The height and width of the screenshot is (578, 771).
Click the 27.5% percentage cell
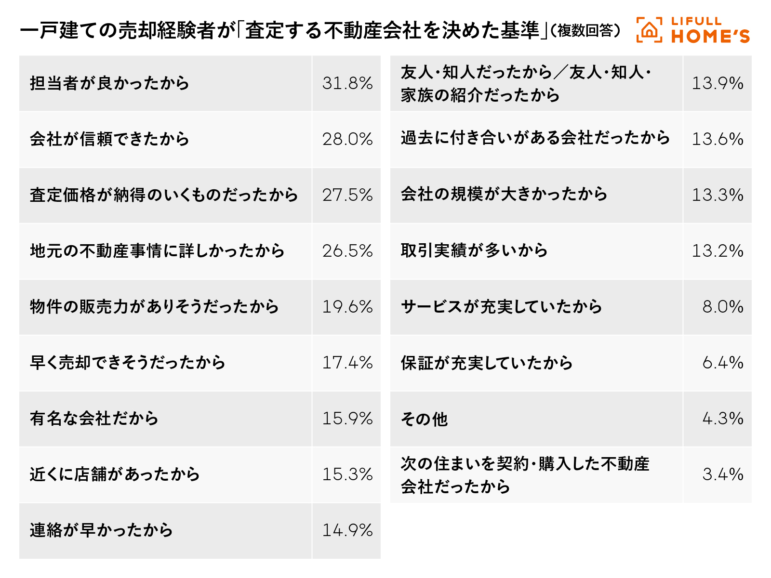[x=347, y=195]
